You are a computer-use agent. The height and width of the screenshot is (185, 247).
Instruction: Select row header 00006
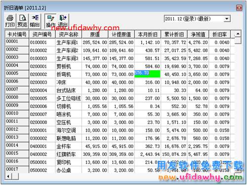17,82
